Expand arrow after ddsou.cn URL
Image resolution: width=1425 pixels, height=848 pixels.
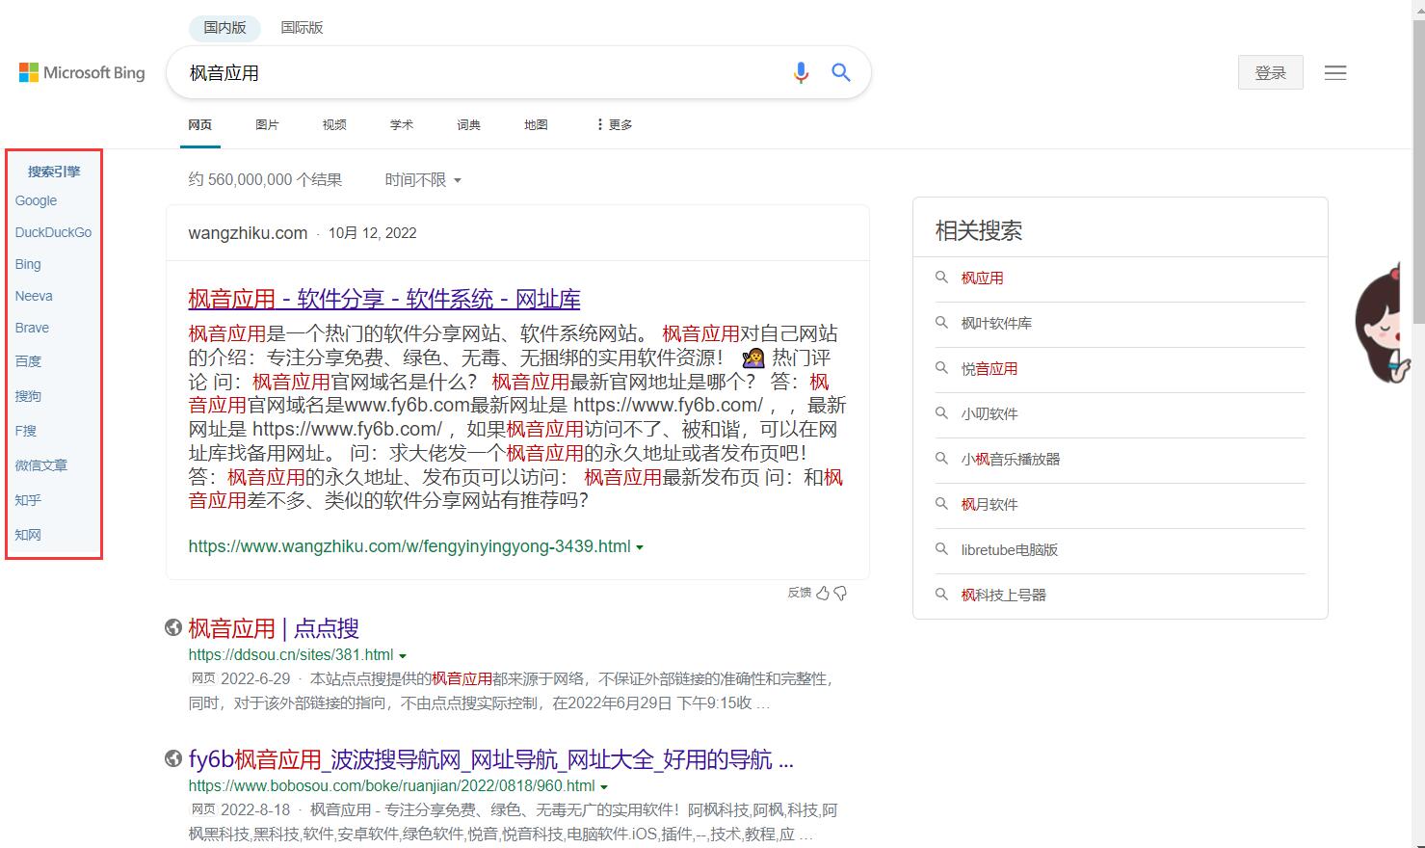[403, 656]
